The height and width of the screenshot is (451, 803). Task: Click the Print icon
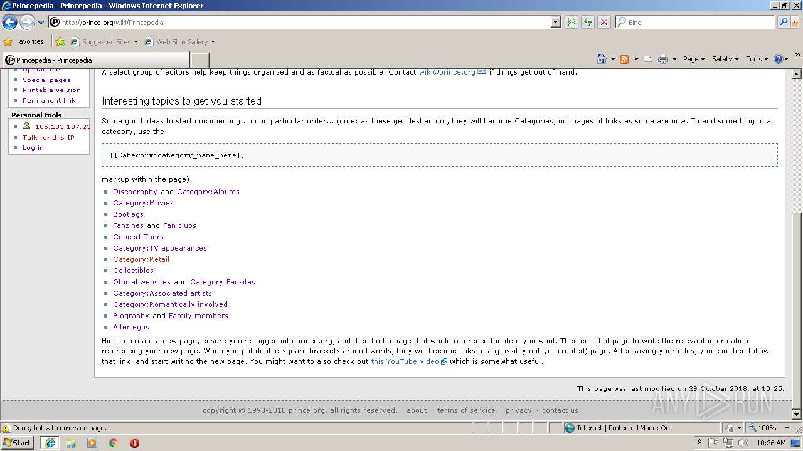tap(663, 59)
